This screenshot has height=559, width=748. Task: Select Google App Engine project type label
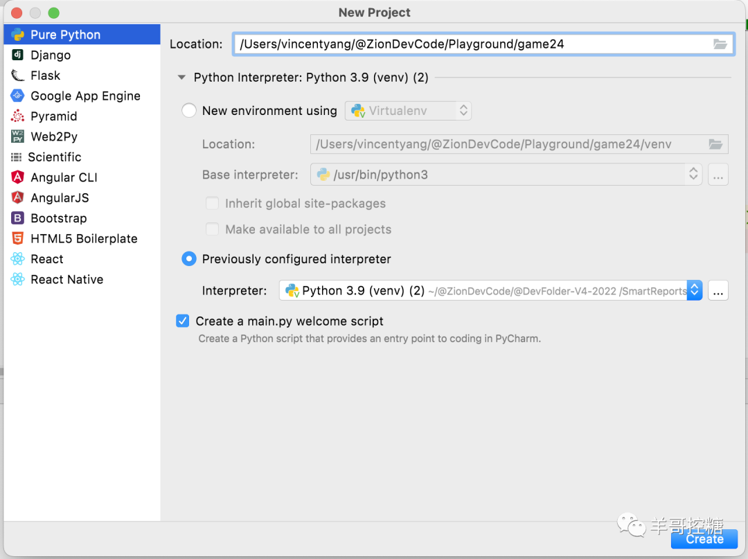coord(85,96)
